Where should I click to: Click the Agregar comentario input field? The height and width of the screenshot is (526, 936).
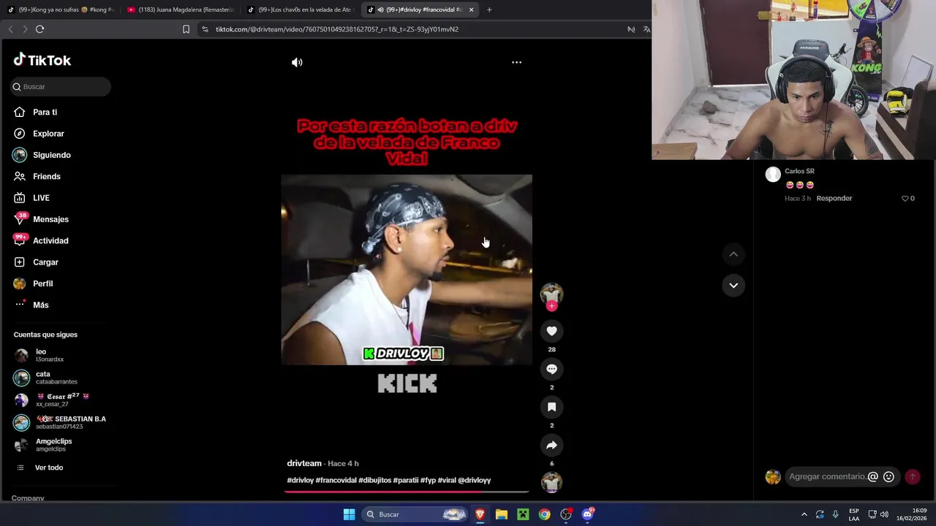826,476
